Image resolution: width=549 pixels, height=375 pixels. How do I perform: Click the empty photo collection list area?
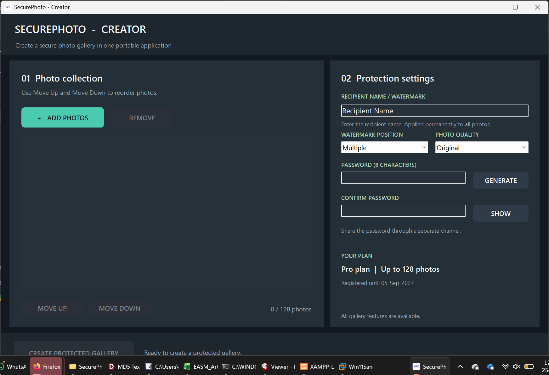[x=166, y=213]
